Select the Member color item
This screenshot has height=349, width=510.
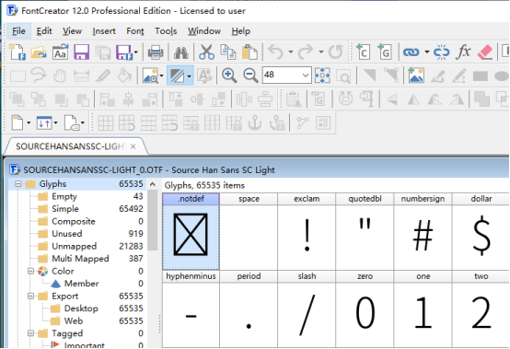81,284
